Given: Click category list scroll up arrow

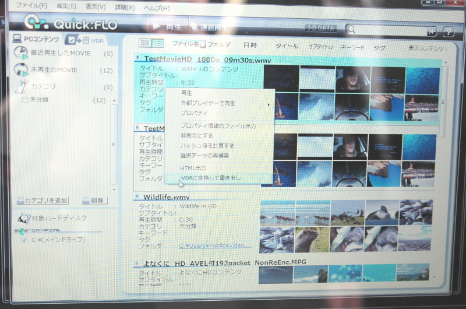Looking at the screenshot, I should pos(114,101).
